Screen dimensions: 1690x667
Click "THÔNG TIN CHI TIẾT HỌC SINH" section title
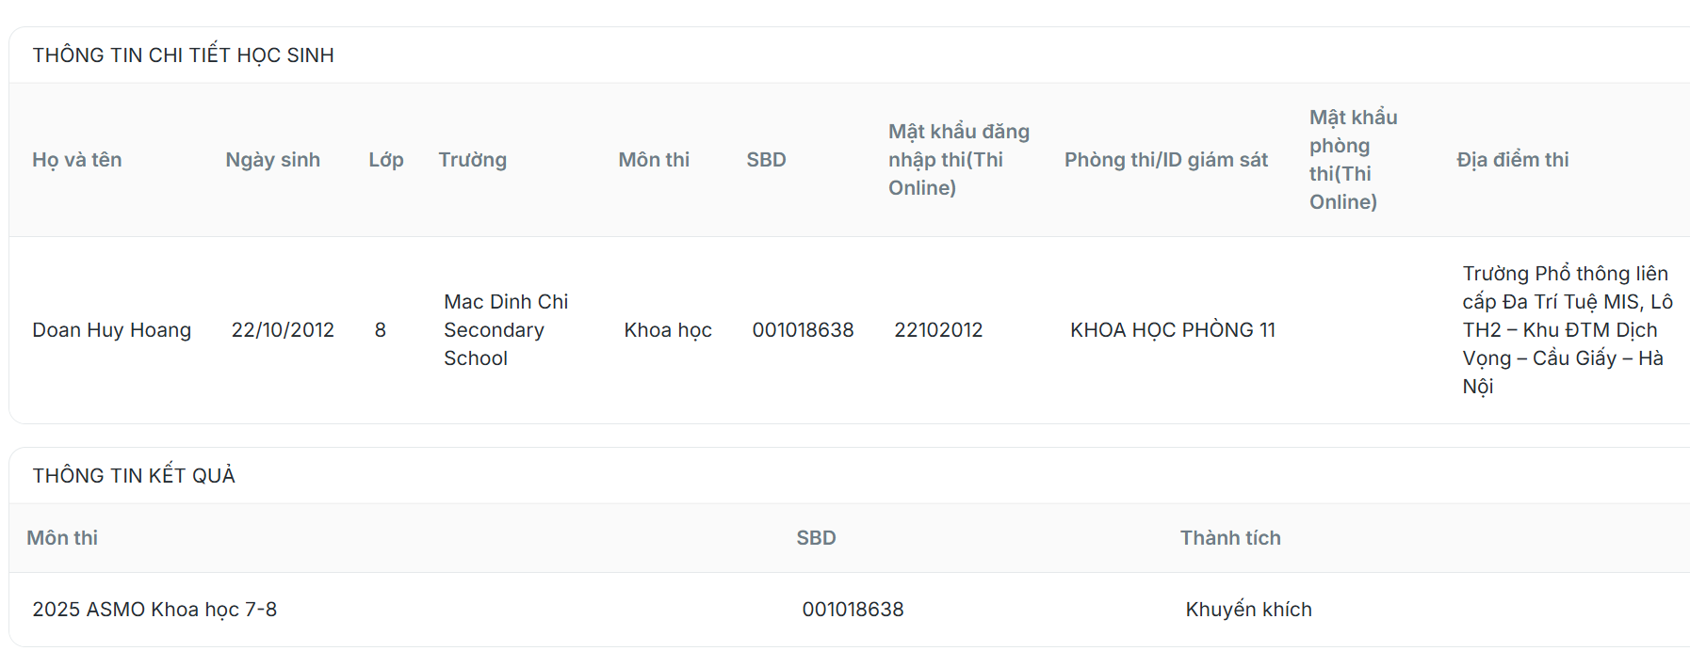[183, 56]
